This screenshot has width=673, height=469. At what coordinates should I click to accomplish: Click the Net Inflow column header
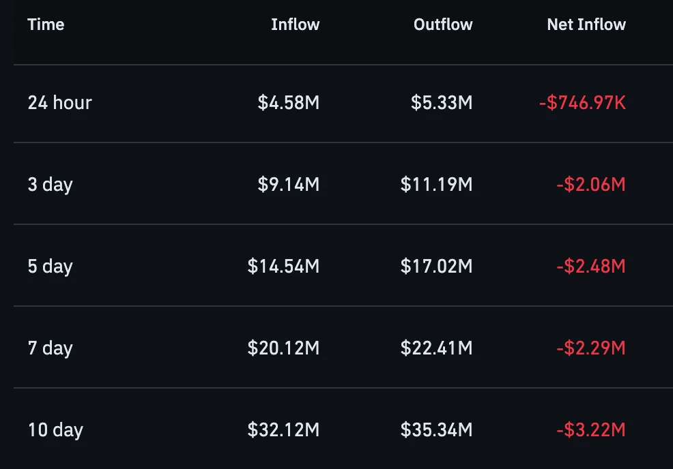click(x=586, y=25)
